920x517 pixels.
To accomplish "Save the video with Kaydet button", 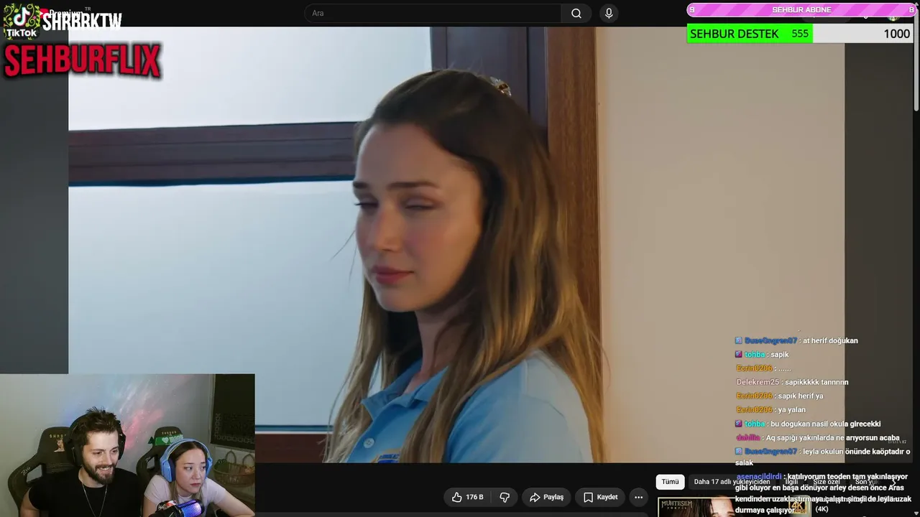I will [600, 497].
